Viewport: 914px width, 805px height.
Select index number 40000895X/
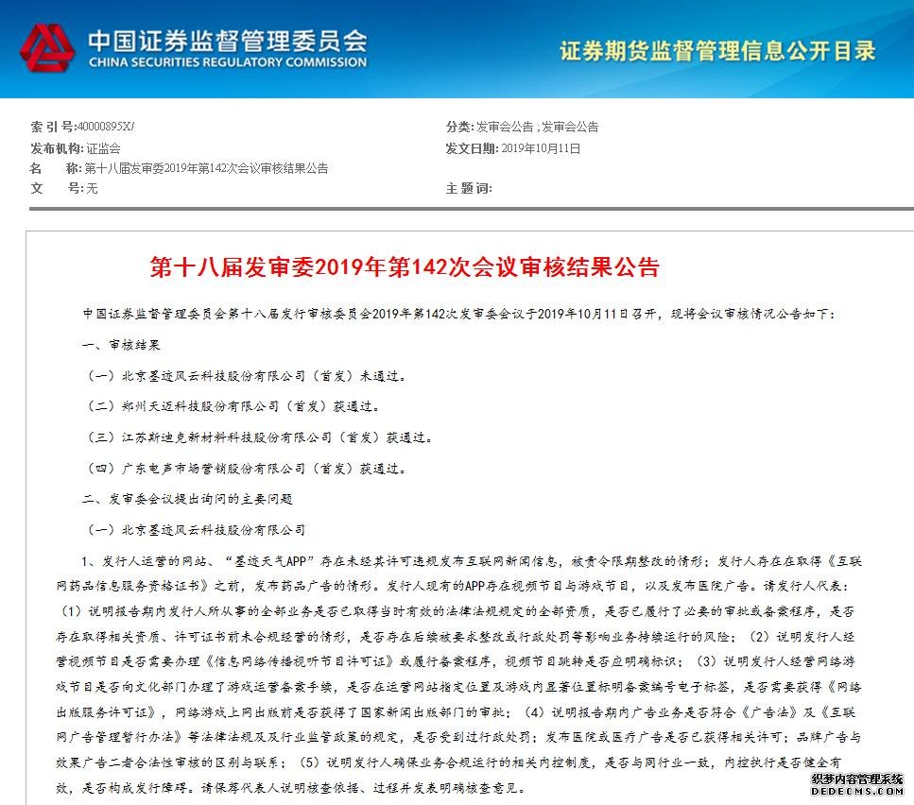106,127
